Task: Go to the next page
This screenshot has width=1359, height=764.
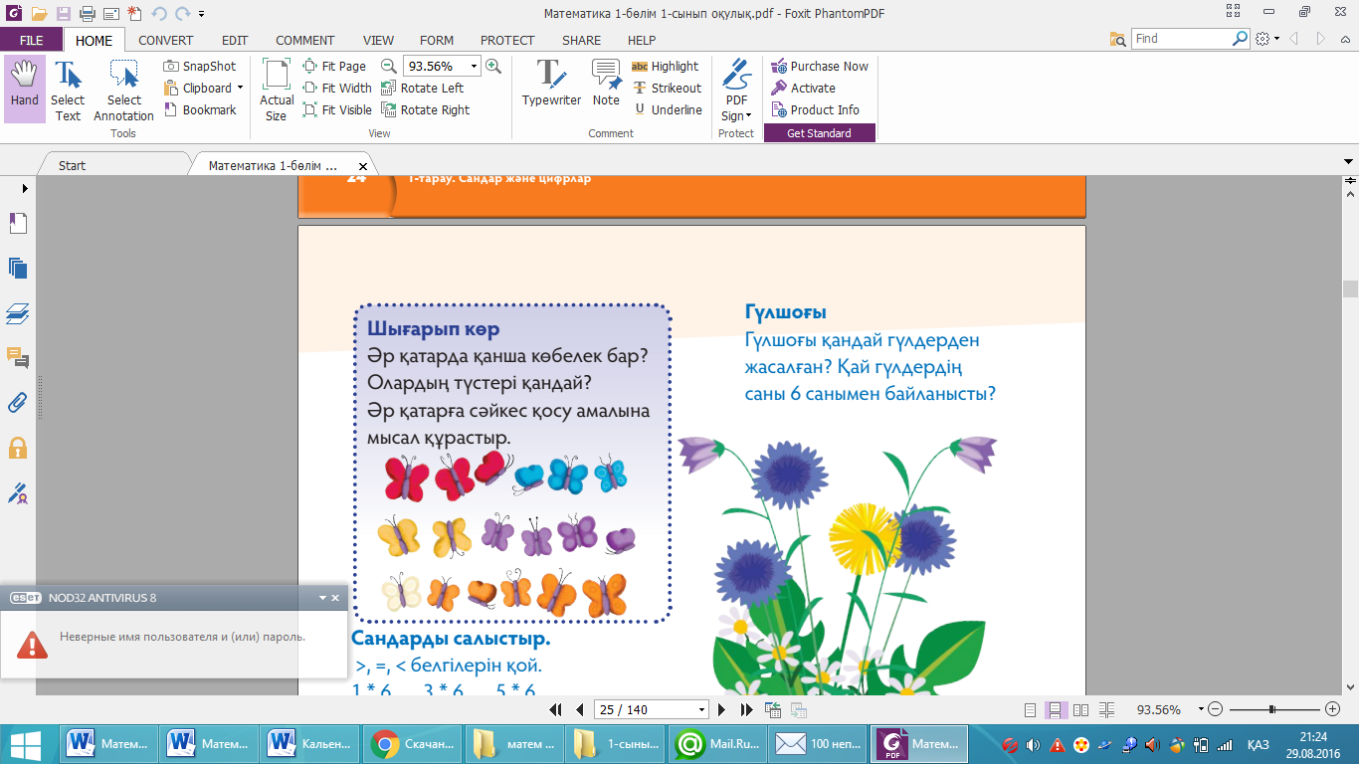Action: pos(722,710)
